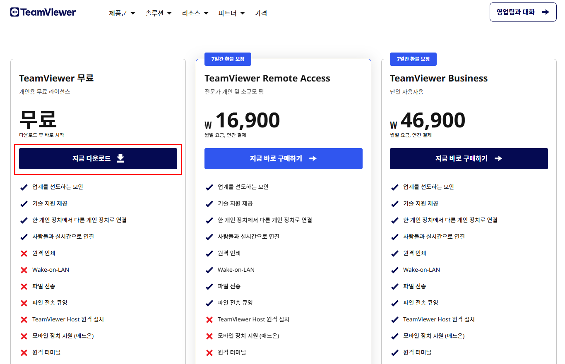Click TeamViewer Host 원격 설치 in Remote Access plan
This screenshot has width=565, height=364.
[x=253, y=319]
